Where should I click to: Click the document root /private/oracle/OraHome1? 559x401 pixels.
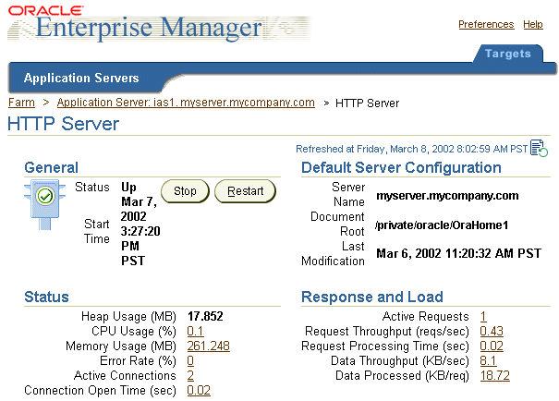pos(442,225)
